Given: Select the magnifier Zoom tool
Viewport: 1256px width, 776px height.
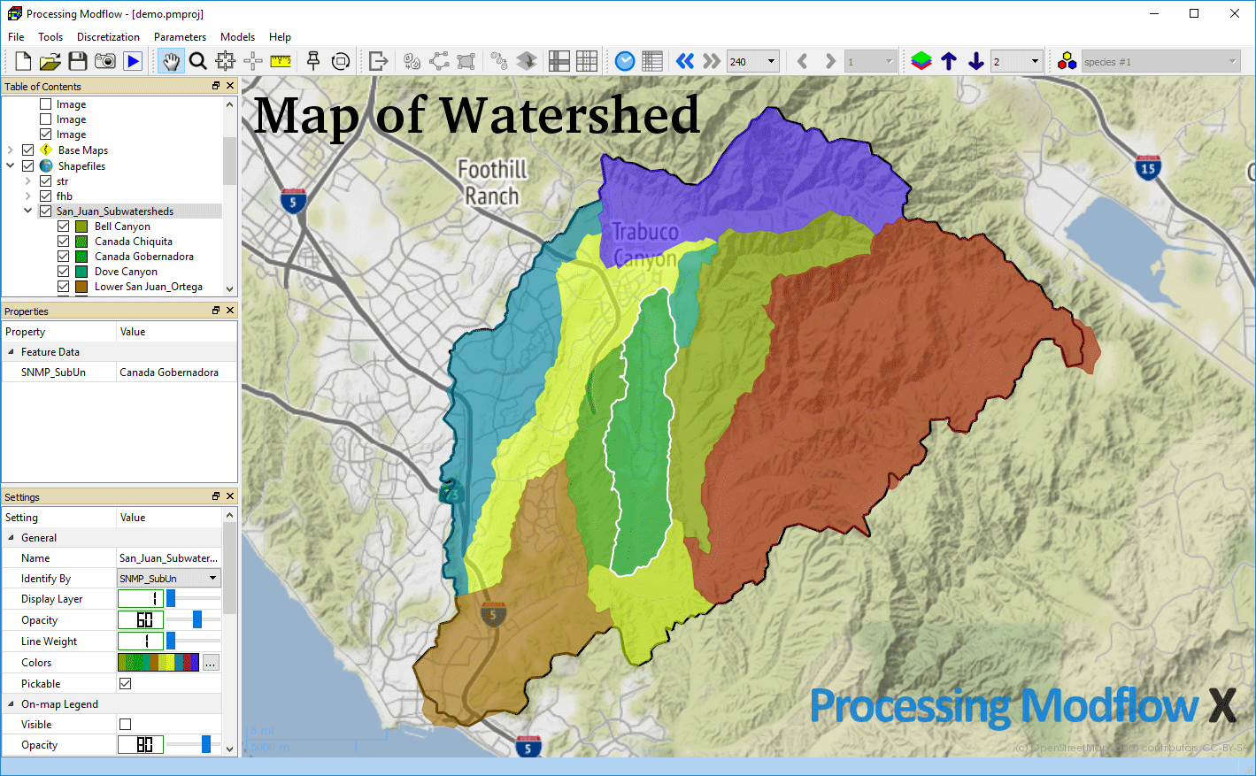Looking at the screenshot, I should pyautogui.click(x=198, y=61).
